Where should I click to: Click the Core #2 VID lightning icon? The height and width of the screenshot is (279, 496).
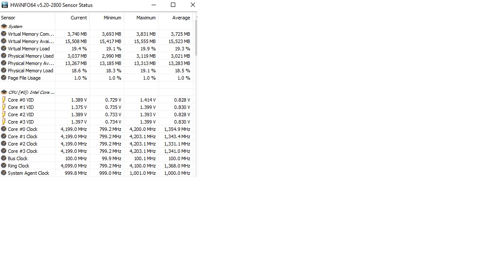(4, 114)
